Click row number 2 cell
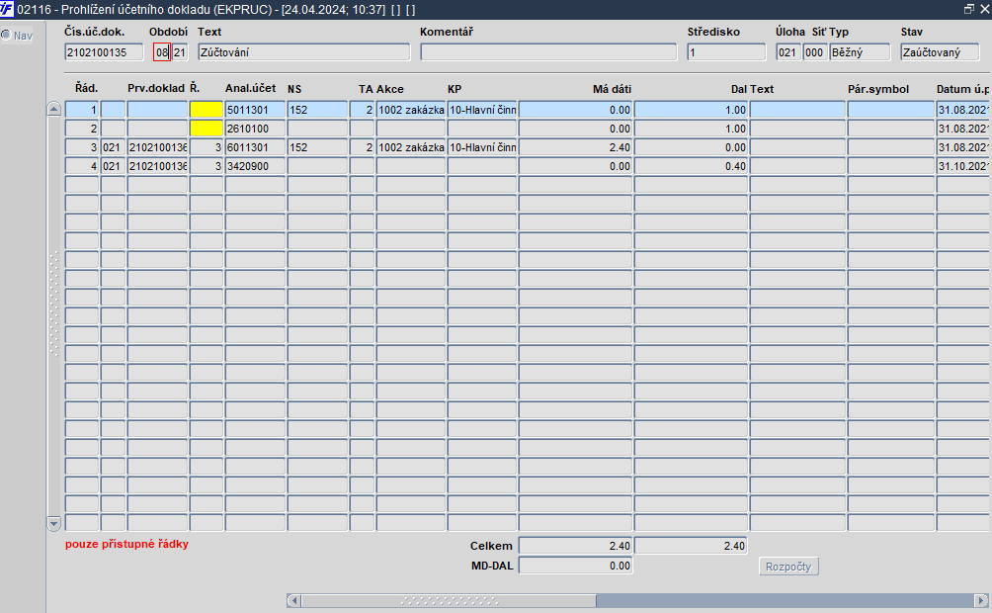This screenshot has height=613, width=992. tap(82, 129)
